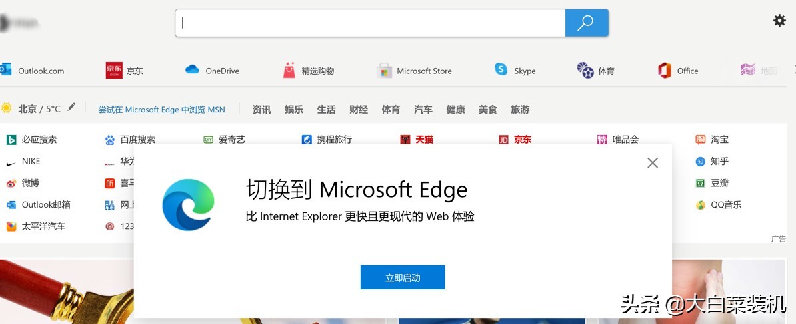Open the Office shortcut icon

pos(664,71)
